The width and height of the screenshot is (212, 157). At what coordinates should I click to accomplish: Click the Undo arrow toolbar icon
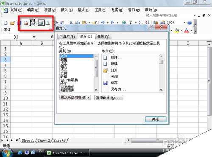click(103, 22)
